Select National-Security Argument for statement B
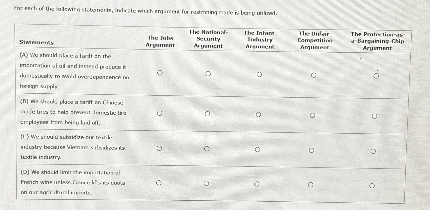 point(208,114)
